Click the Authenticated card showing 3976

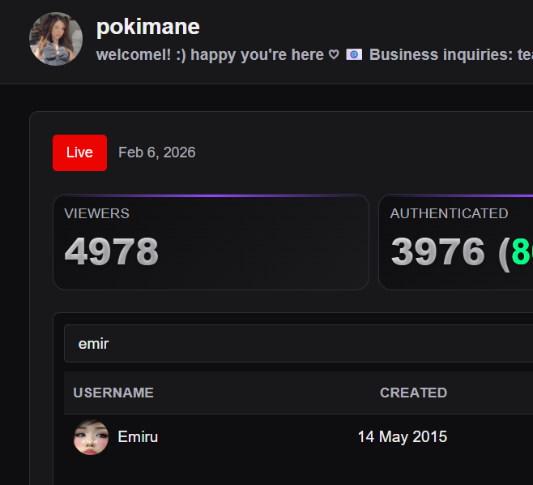(x=456, y=242)
